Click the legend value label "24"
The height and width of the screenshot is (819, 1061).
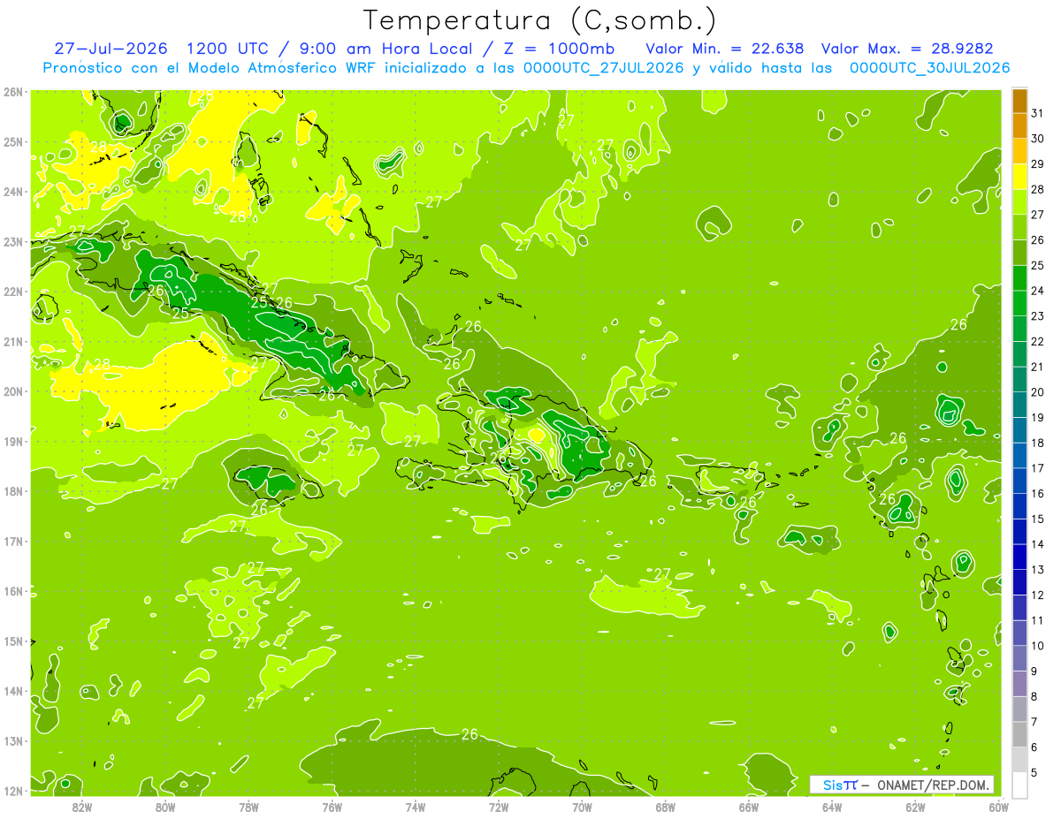(x=1037, y=291)
